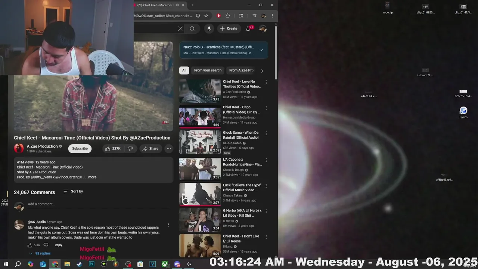
Task: Click the YouTube search magnifier button
Action: point(192,28)
